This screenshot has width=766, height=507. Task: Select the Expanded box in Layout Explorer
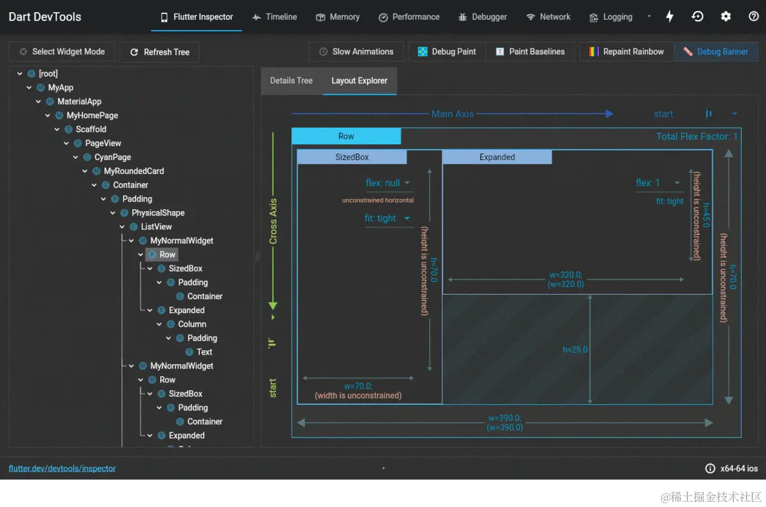(x=577, y=222)
